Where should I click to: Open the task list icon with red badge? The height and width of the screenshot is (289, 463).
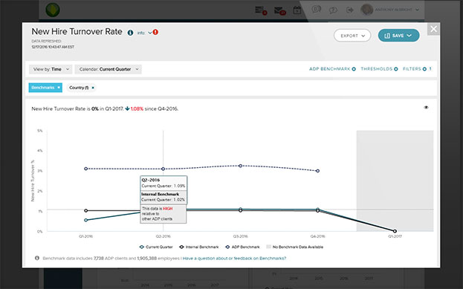(x=260, y=10)
